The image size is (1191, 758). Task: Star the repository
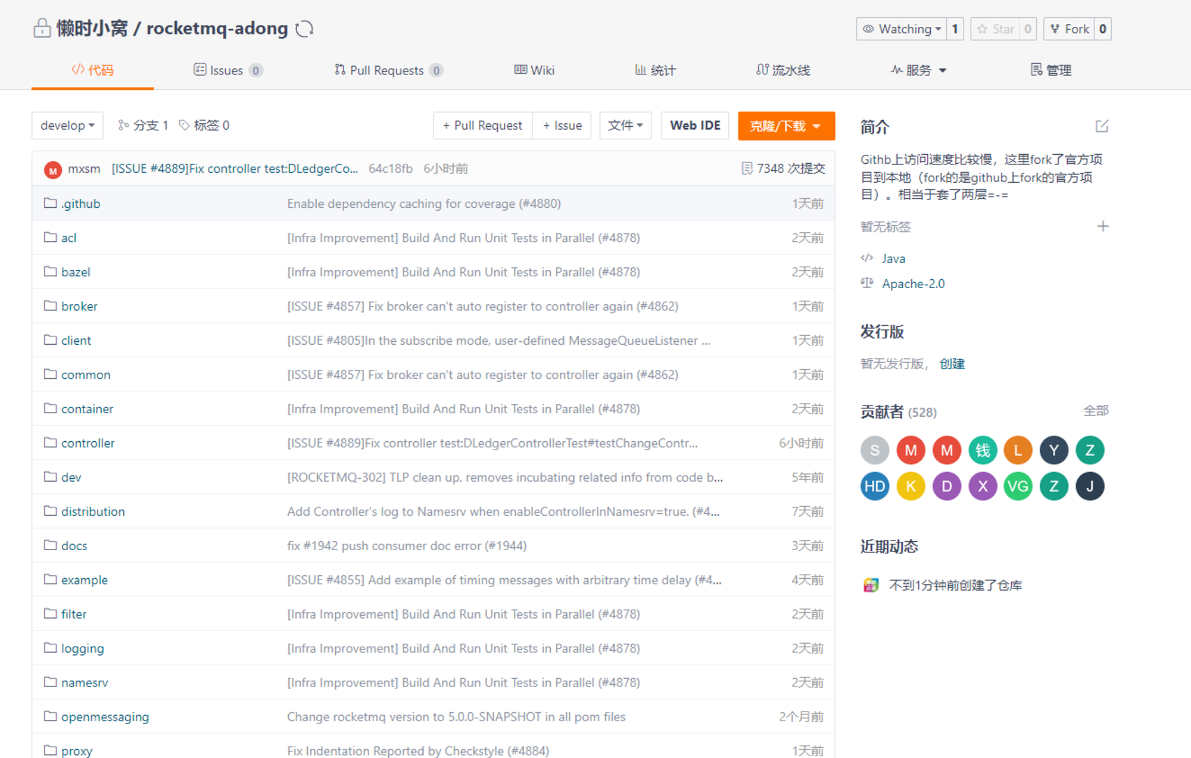(996, 29)
